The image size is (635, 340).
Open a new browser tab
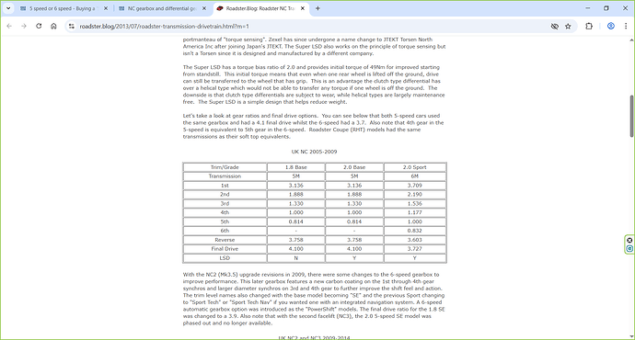click(x=317, y=8)
